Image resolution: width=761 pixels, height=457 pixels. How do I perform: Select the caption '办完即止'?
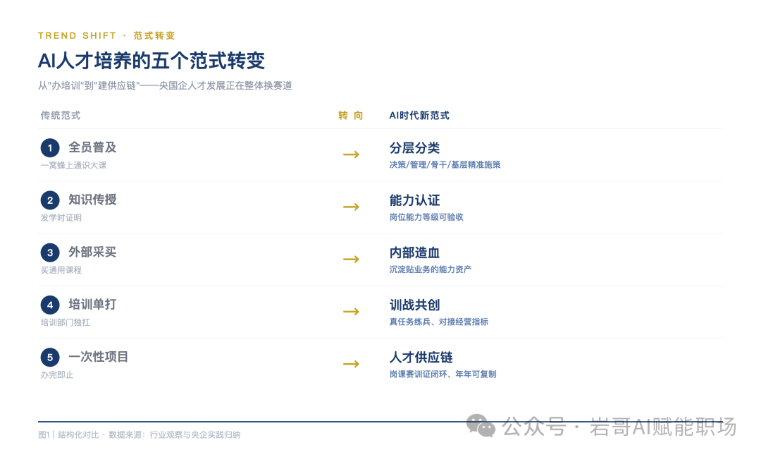57,375
